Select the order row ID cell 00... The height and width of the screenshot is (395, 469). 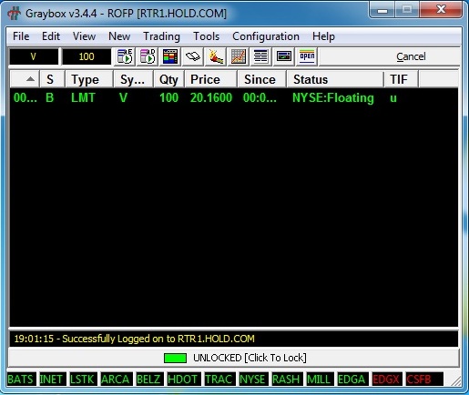[x=25, y=97]
